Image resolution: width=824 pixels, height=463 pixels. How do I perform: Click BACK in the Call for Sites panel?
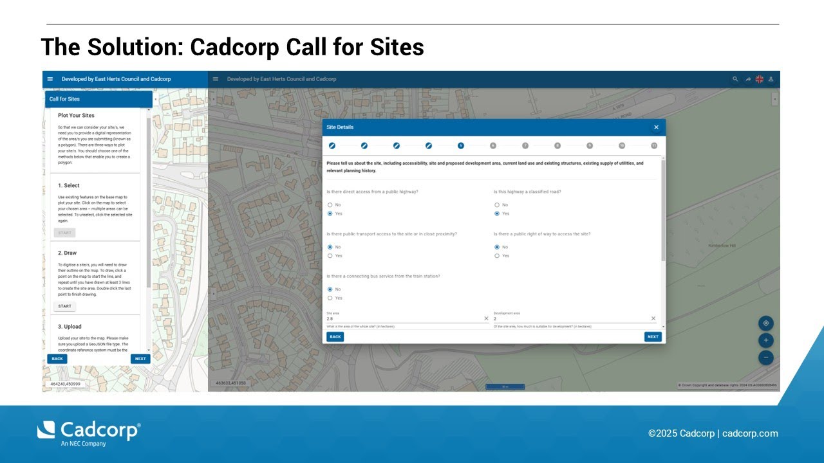pyautogui.click(x=57, y=359)
